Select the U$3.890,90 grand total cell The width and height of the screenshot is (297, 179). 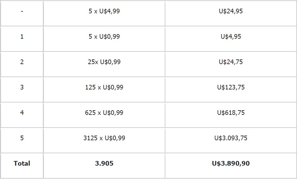[x=231, y=164]
